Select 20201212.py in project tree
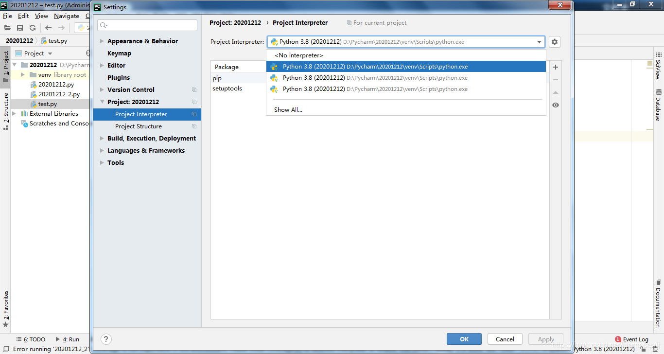Screen dimensions: 664x354 click(56, 85)
